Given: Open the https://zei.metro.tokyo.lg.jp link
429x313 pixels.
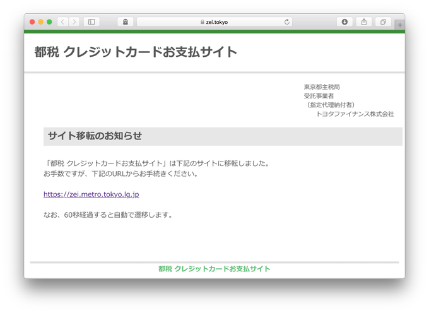Looking at the screenshot, I should coord(91,194).
